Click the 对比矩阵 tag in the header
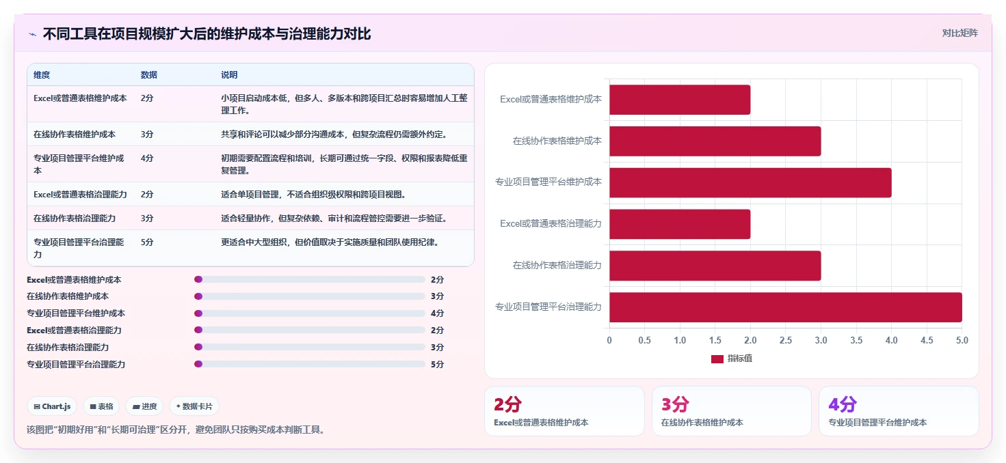1006x463 pixels. point(959,33)
